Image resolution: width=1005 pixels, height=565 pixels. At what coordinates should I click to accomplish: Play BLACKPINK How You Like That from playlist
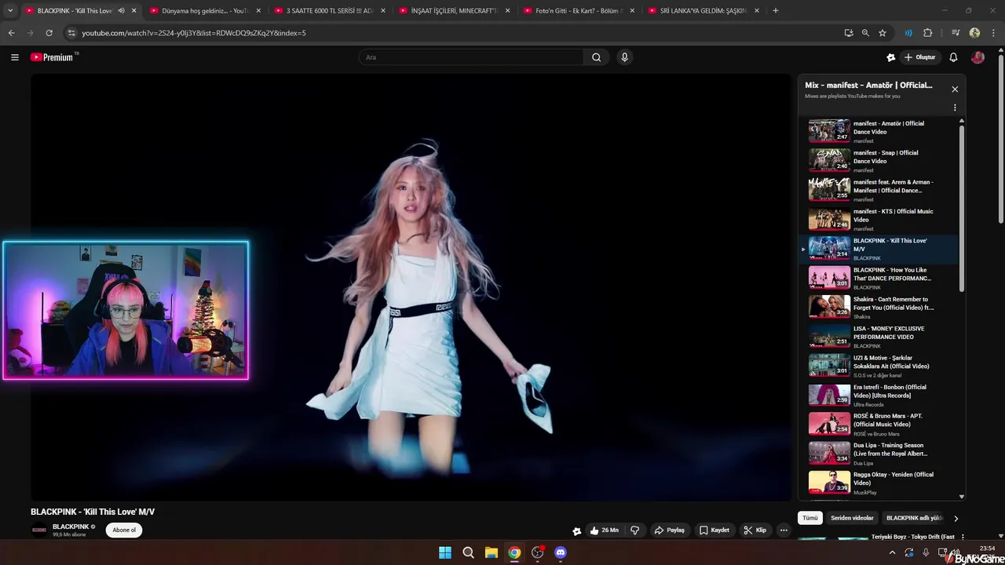[x=879, y=278]
